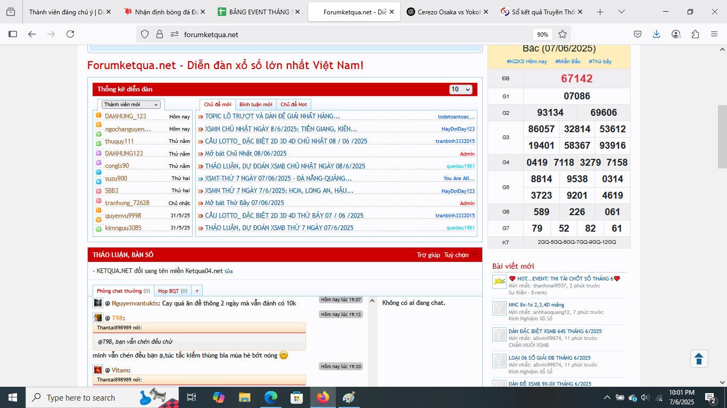Open the Firefox downloads panel
This screenshot has height=408, width=727.
(657, 34)
